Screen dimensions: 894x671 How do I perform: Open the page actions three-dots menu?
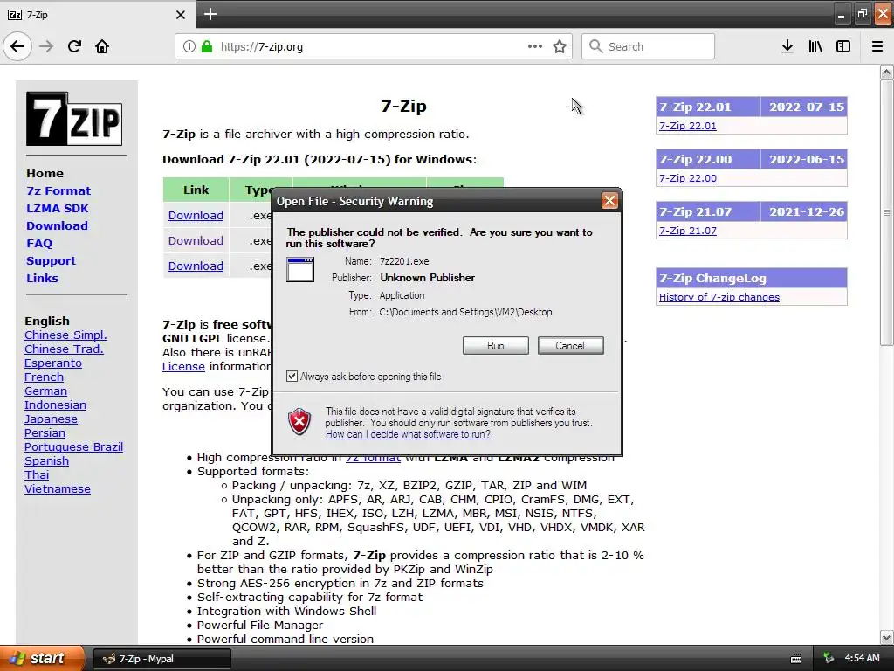(x=535, y=46)
